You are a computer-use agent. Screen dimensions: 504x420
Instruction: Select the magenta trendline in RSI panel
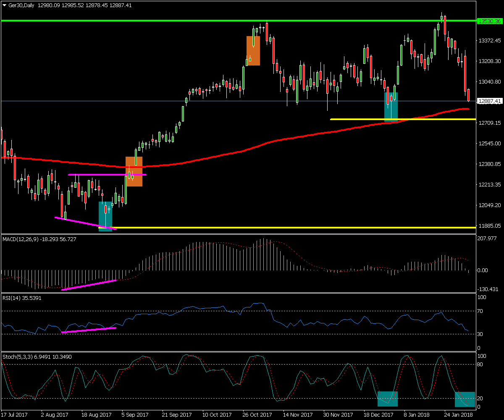point(89,330)
